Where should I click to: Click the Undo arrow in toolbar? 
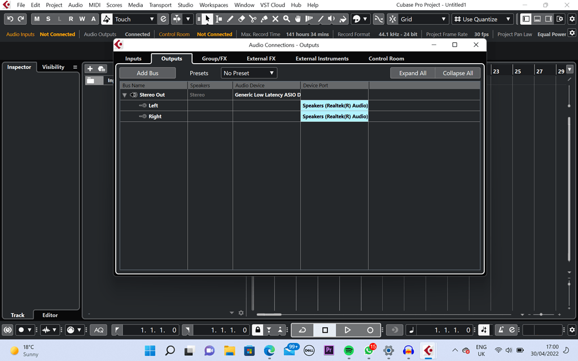point(10,19)
